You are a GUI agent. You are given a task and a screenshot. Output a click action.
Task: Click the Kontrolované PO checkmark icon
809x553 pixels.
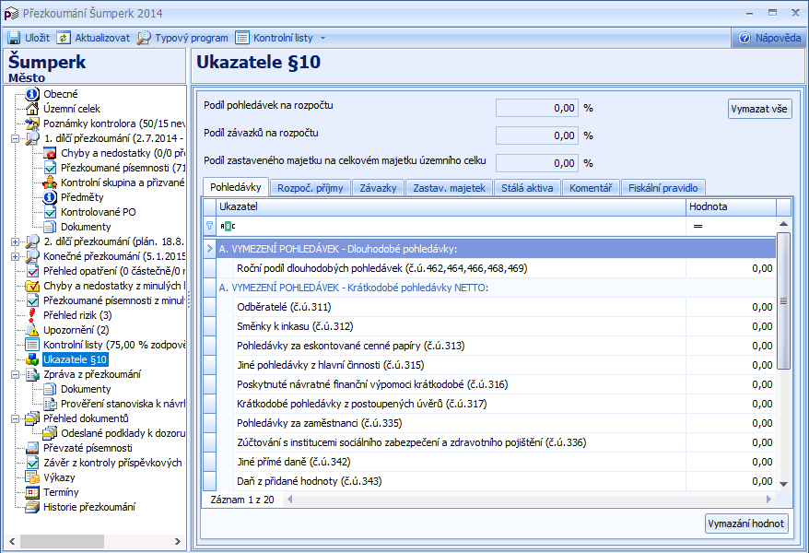[50, 212]
